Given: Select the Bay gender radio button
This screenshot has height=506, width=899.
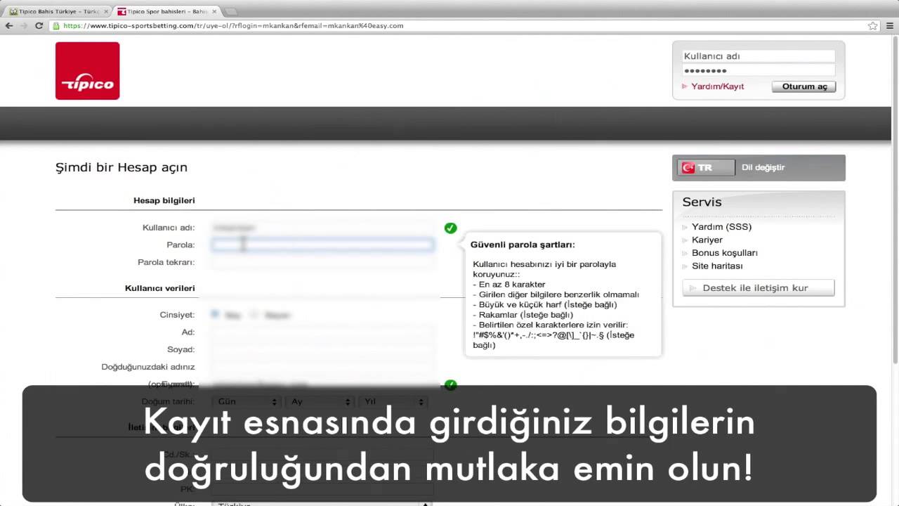Looking at the screenshot, I should coord(215,314).
